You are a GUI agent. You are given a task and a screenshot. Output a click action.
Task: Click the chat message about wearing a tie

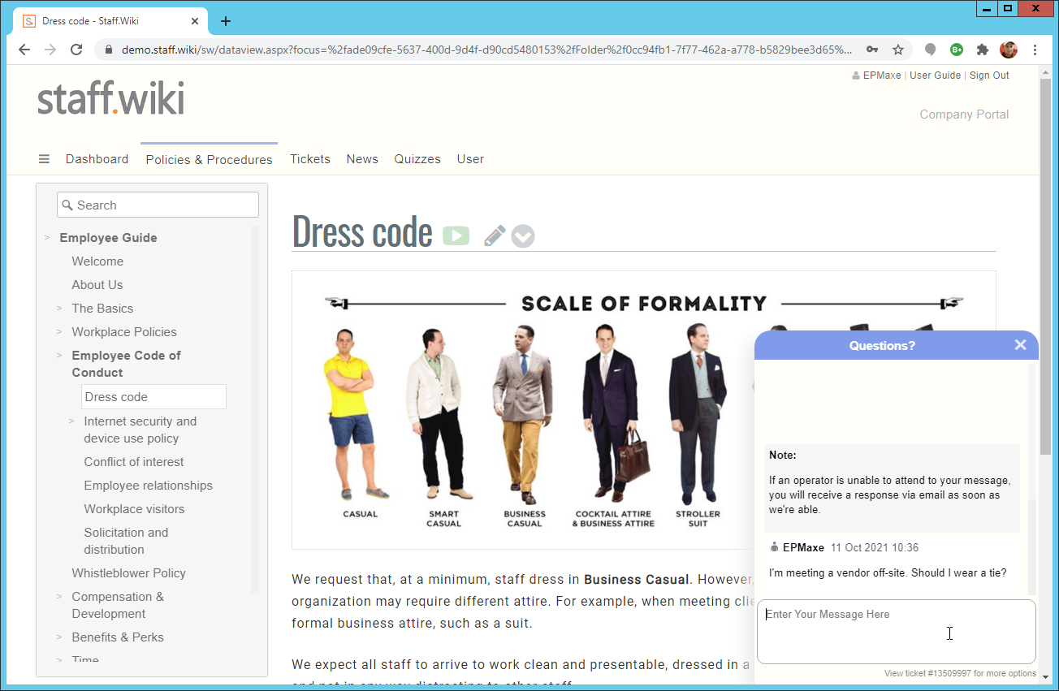[x=888, y=573]
